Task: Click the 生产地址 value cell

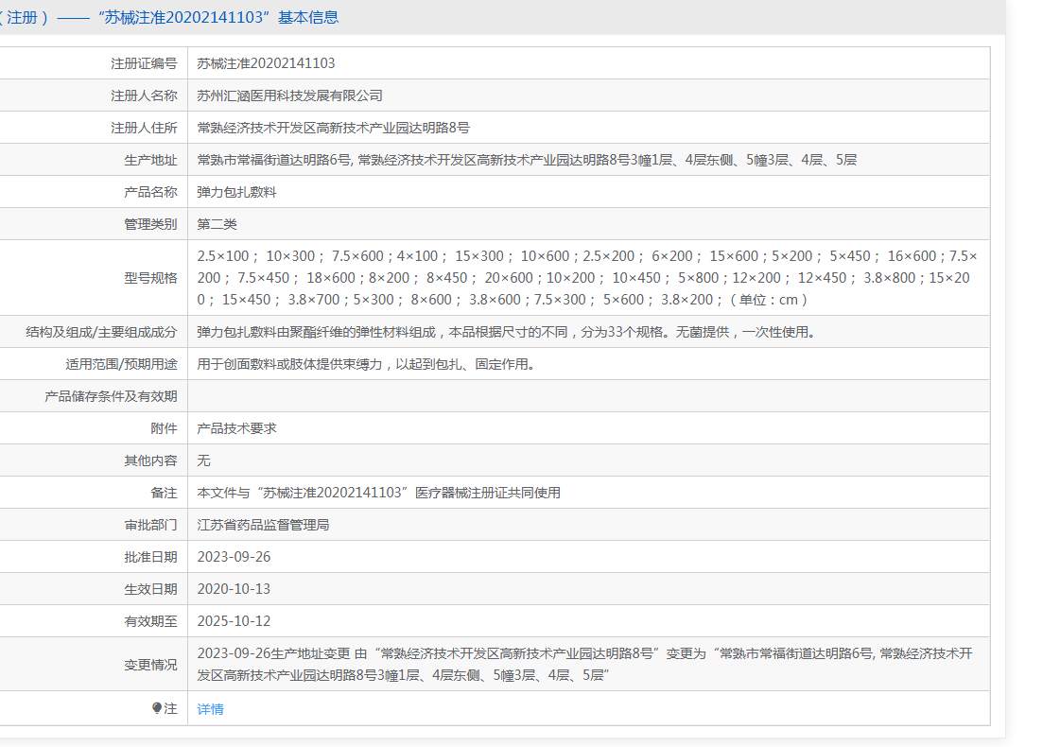Action: [527, 160]
